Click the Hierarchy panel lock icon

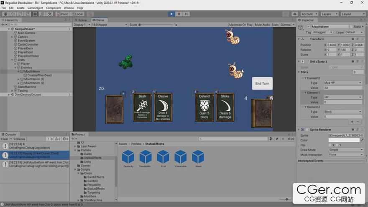pos(66,20)
